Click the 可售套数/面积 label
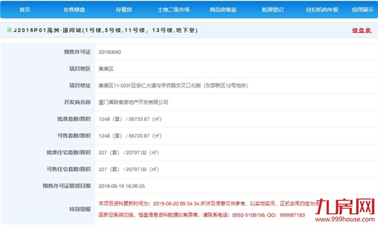The image size is (378, 225). 74,135
